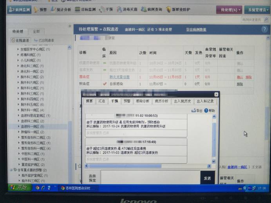Click the 预警 toolbar icon
This screenshot has height=203, width=271.
(x=41, y=9)
